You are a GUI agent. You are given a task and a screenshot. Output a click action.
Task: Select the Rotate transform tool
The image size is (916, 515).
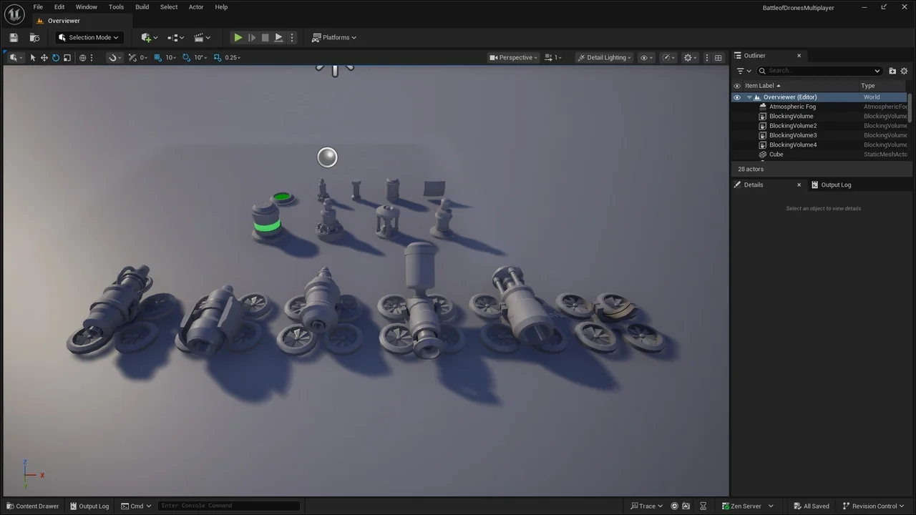pyautogui.click(x=55, y=57)
